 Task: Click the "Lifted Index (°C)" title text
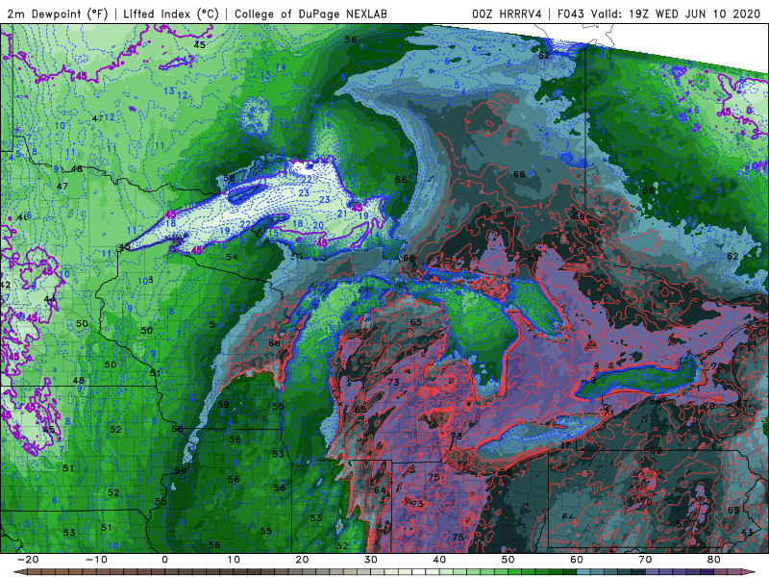point(171,13)
